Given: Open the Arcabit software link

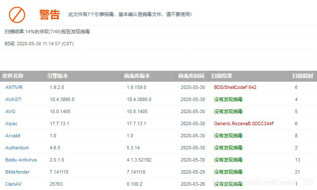Looking at the screenshot, I should [13, 136].
